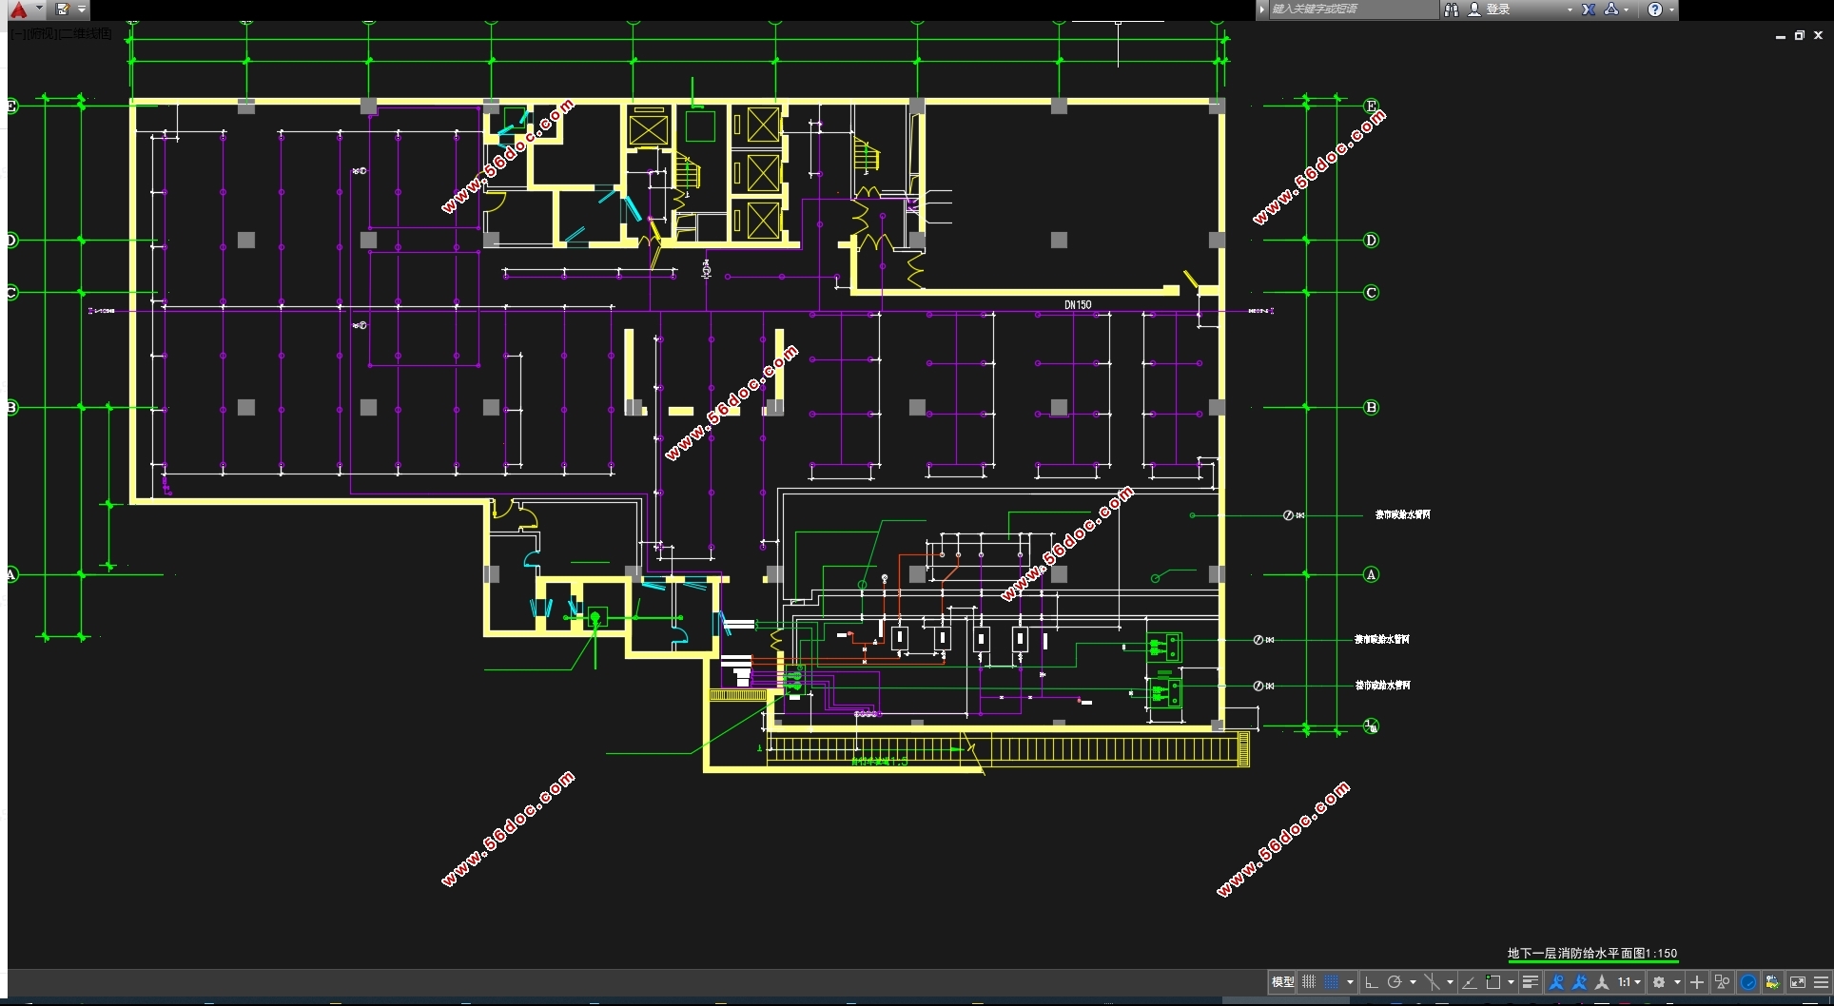Viewport: 1834px width, 1006px height.
Task: Click the lineweight display icon
Action: click(1530, 982)
